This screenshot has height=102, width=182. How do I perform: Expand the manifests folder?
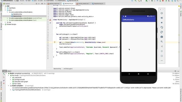(5, 8)
